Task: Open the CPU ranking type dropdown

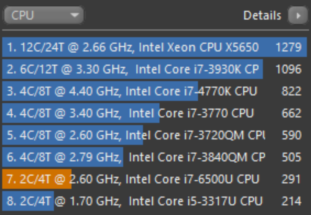Action: (x=44, y=15)
